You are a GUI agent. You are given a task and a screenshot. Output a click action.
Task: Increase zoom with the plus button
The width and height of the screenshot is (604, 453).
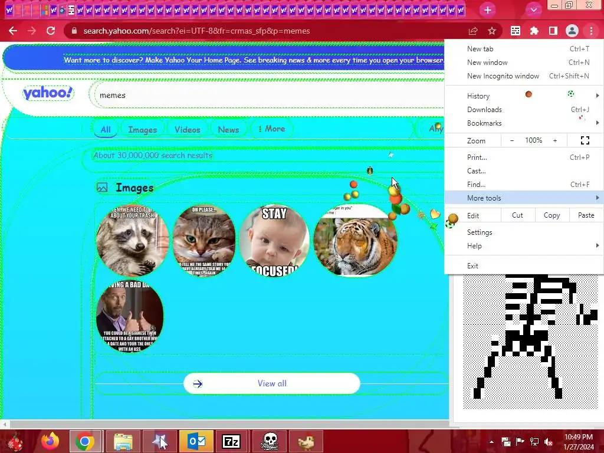click(555, 140)
